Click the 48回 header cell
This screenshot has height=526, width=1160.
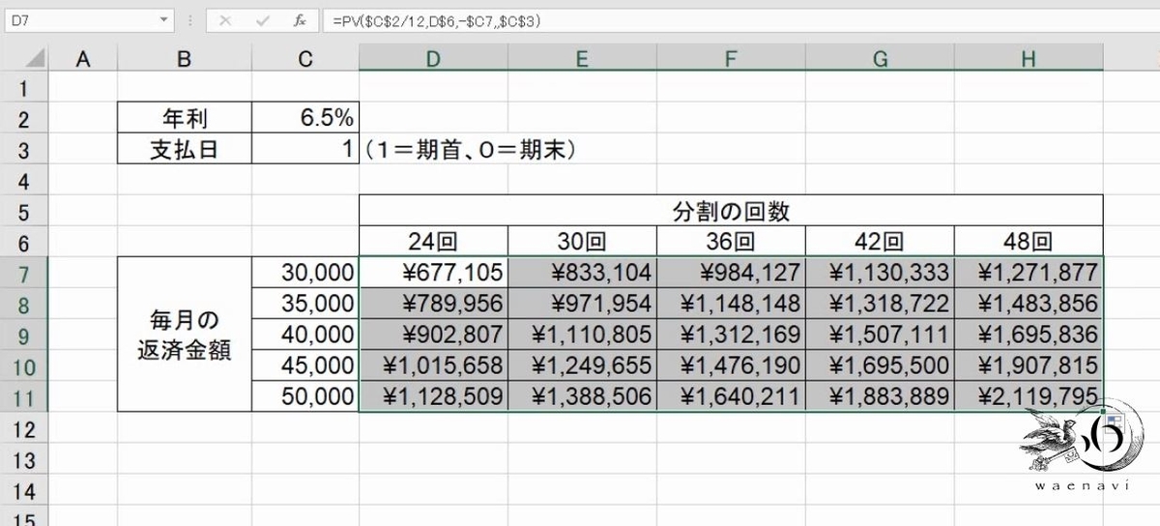tap(1029, 243)
